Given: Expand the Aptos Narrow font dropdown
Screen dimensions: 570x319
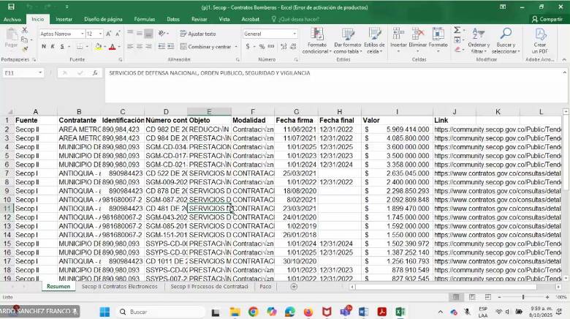Looking at the screenshot, I should pyautogui.click(x=80, y=34).
